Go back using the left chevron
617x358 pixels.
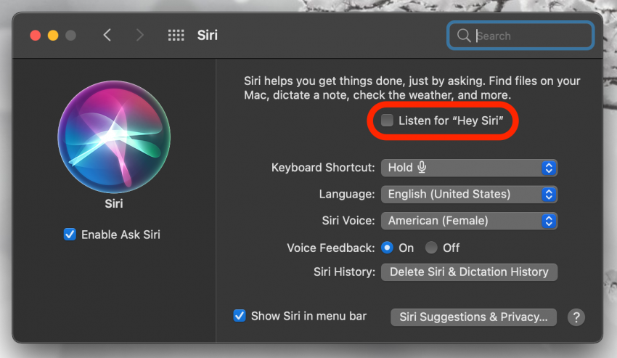pyautogui.click(x=107, y=35)
